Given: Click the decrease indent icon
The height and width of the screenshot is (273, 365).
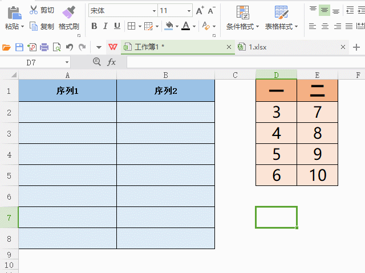Looking at the screenshot, I should [350, 10].
